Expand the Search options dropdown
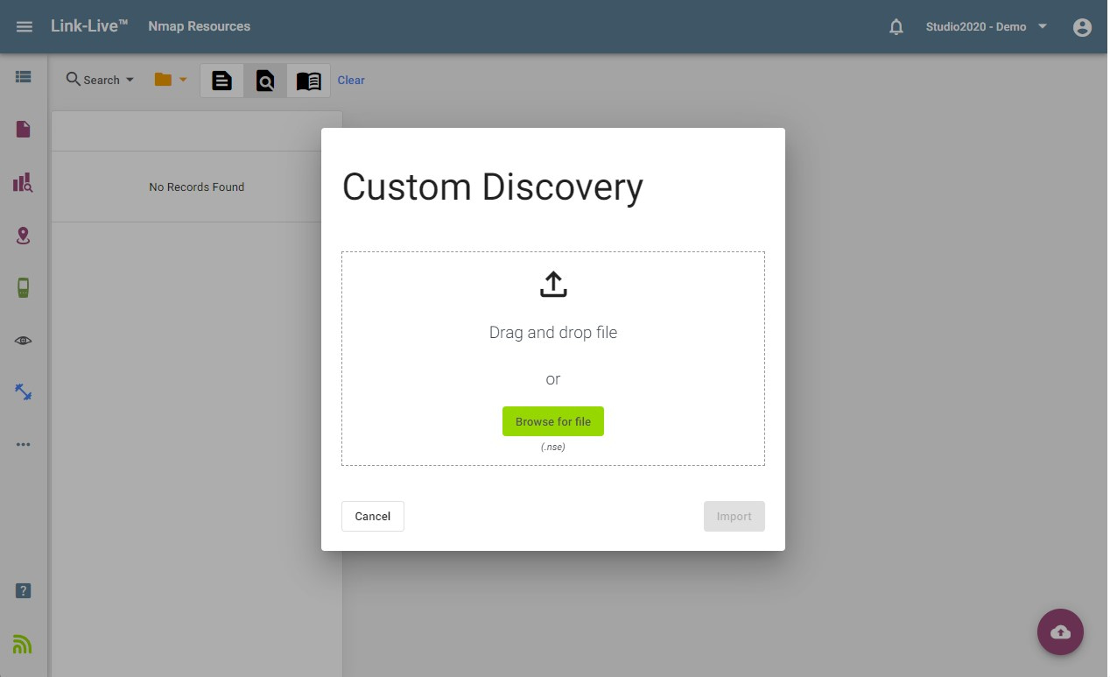 tap(99, 80)
